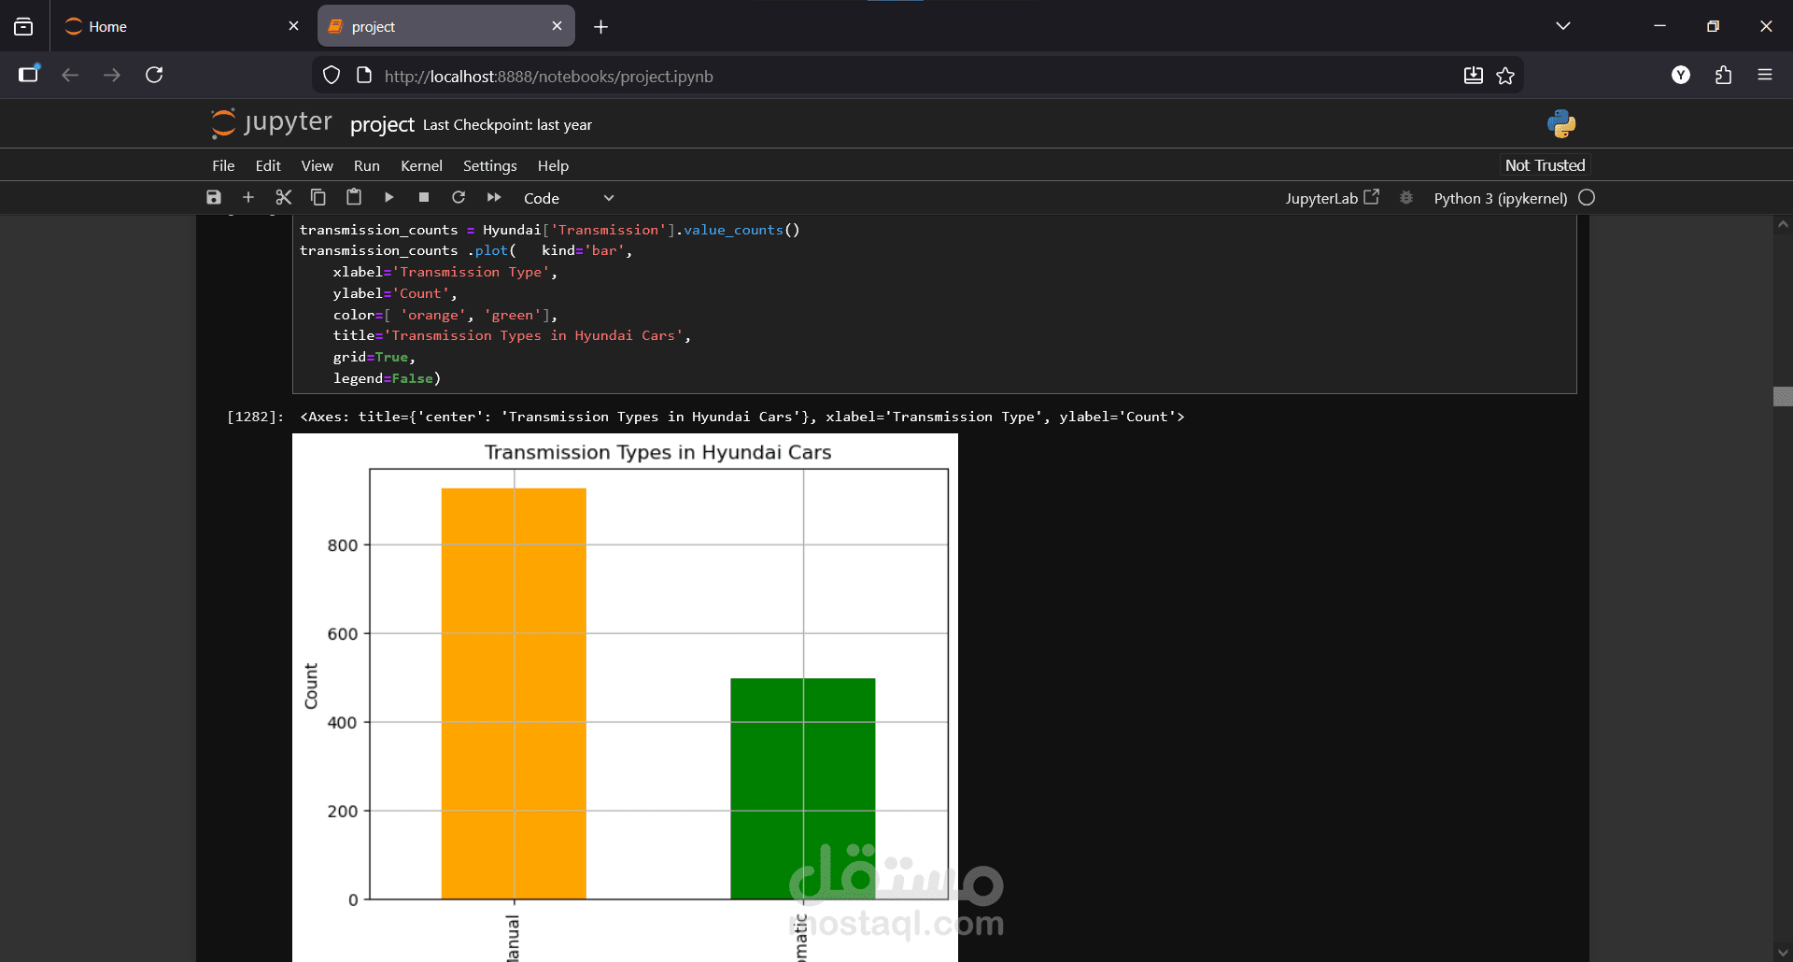Run the selected cell
The image size is (1793, 962).
(x=388, y=197)
